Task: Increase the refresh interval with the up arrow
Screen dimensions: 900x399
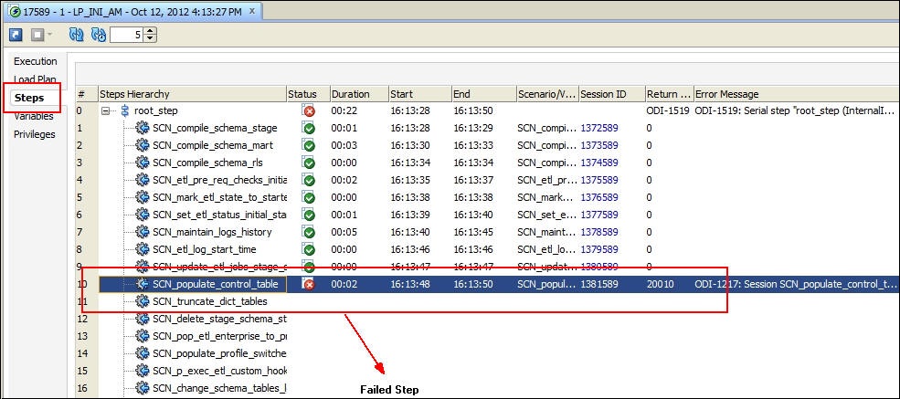Action: [150, 32]
